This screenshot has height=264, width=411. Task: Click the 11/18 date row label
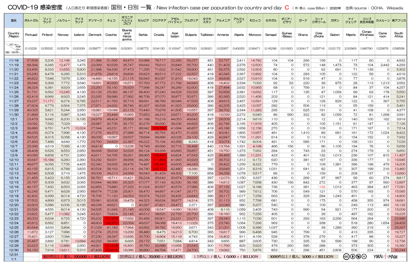(x=13, y=60)
